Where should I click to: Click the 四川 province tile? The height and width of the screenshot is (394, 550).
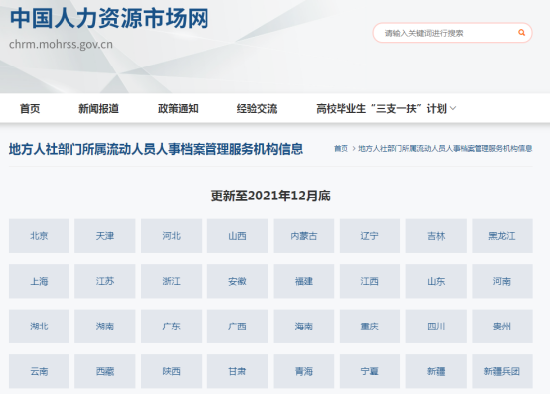[436, 327]
